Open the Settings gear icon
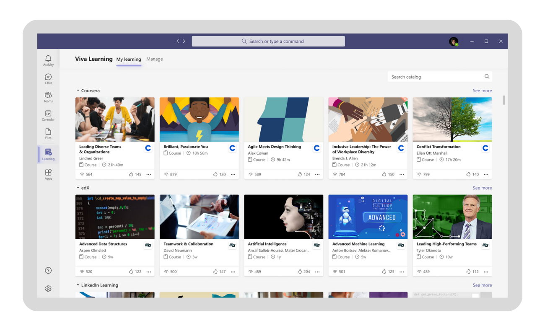 click(x=48, y=289)
